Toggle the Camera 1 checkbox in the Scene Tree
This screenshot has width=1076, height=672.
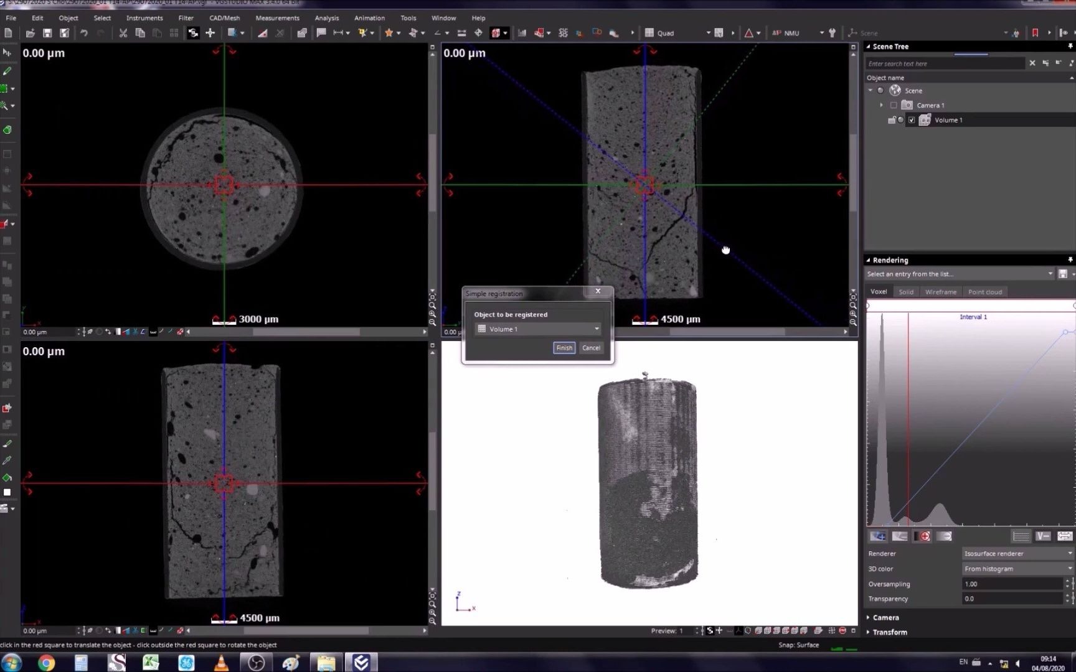894,105
